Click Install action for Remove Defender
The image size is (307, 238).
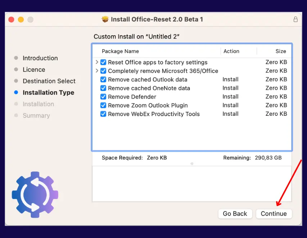(230, 97)
